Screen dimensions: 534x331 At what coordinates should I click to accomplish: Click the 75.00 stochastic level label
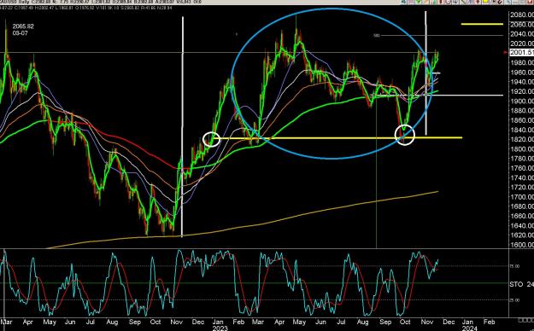point(514,266)
